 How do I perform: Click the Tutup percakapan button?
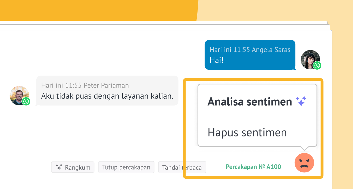click(x=126, y=167)
